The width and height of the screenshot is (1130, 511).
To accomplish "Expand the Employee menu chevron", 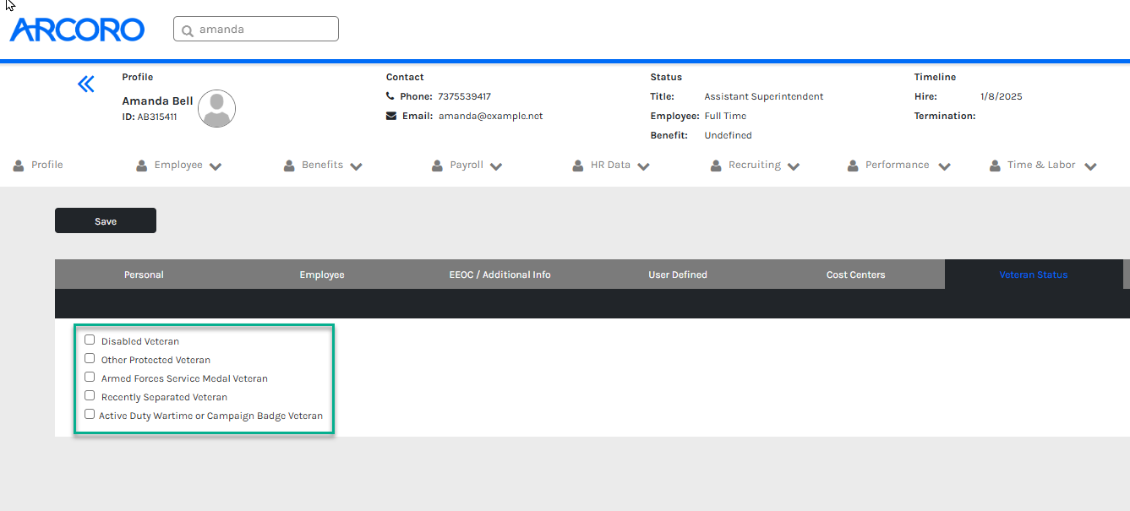I will (x=216, y=166).
